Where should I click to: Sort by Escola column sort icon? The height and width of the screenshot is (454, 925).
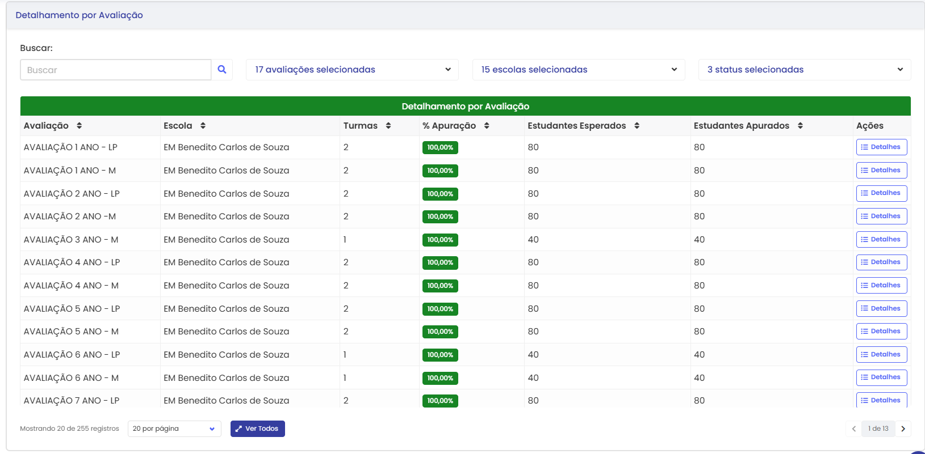203,126
